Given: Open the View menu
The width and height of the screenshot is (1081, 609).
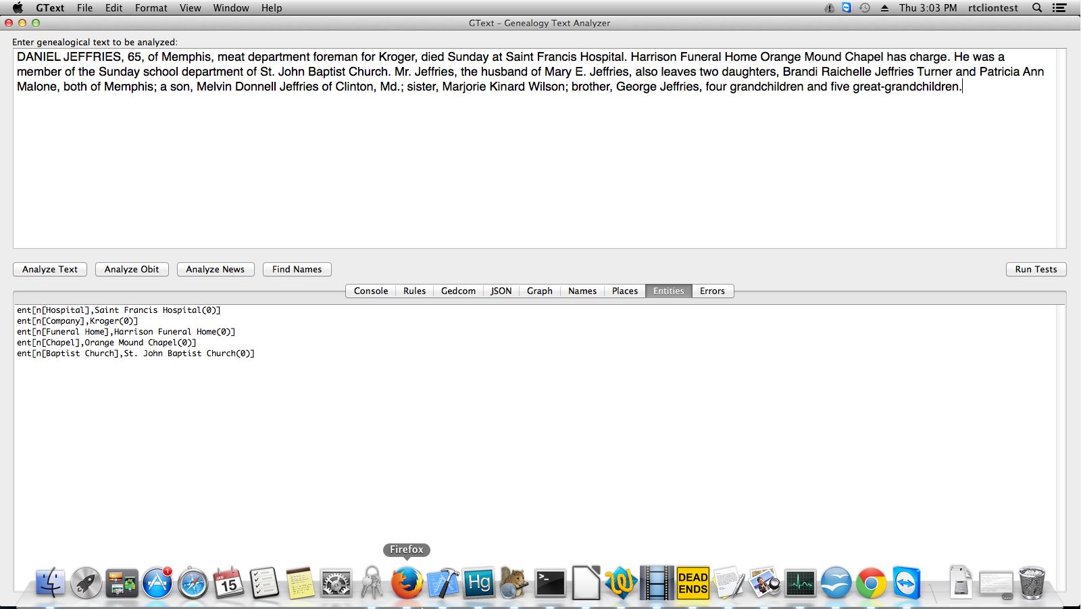Looking at the screenshot, I should click(x=190, y=8).
